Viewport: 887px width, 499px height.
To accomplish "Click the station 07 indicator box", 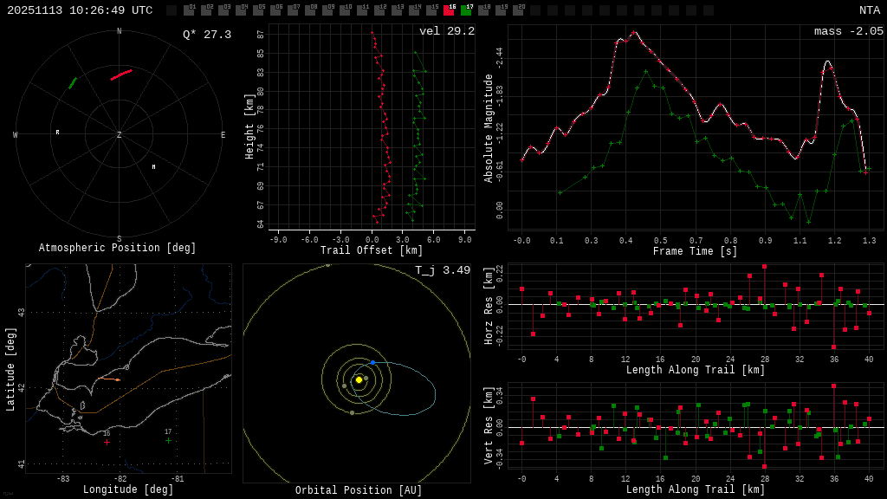I will point(293,10).
